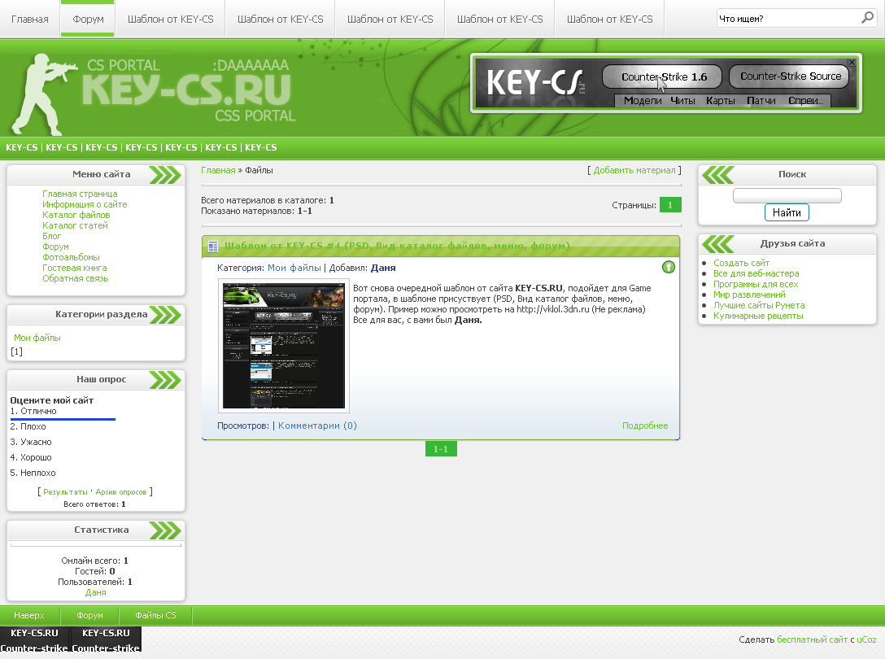Image resolution: width=885 pixels, height=659 pixels.
Task: Select Counter-Strike Source in the banner
Action: 790,76
